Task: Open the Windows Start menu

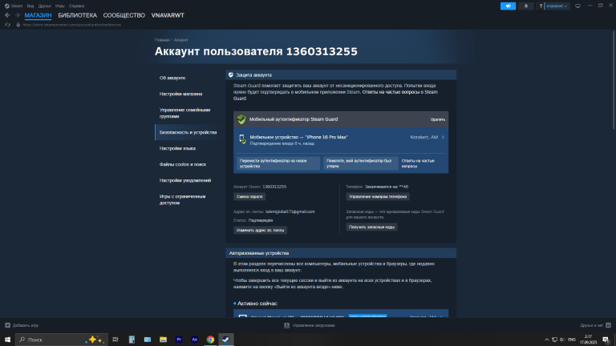Action: tap(7, 340)
